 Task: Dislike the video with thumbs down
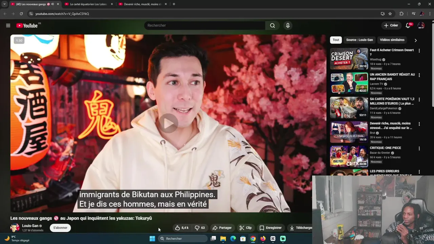(200, 228)
